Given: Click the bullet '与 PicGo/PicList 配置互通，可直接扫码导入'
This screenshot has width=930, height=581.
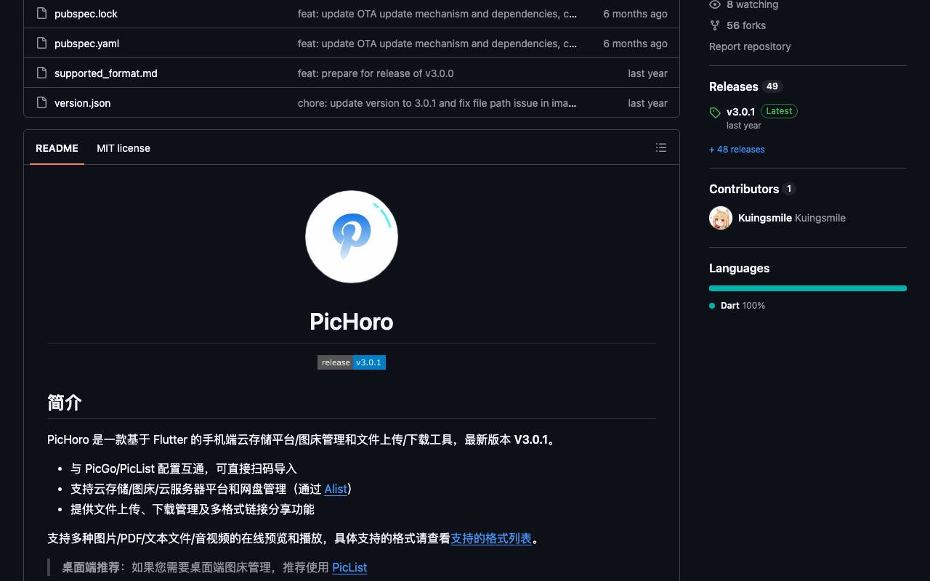Looking at the screenshot, I should point(184,469).
